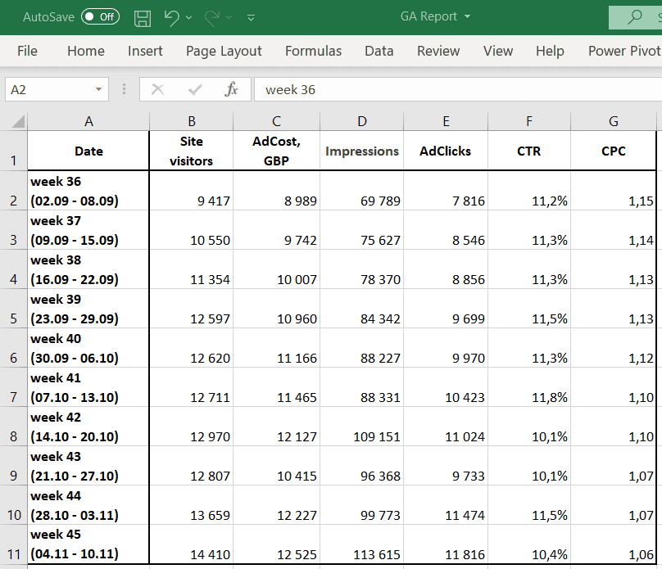
Task: Click the Insert Function fx icon
Action: point(231,89)
